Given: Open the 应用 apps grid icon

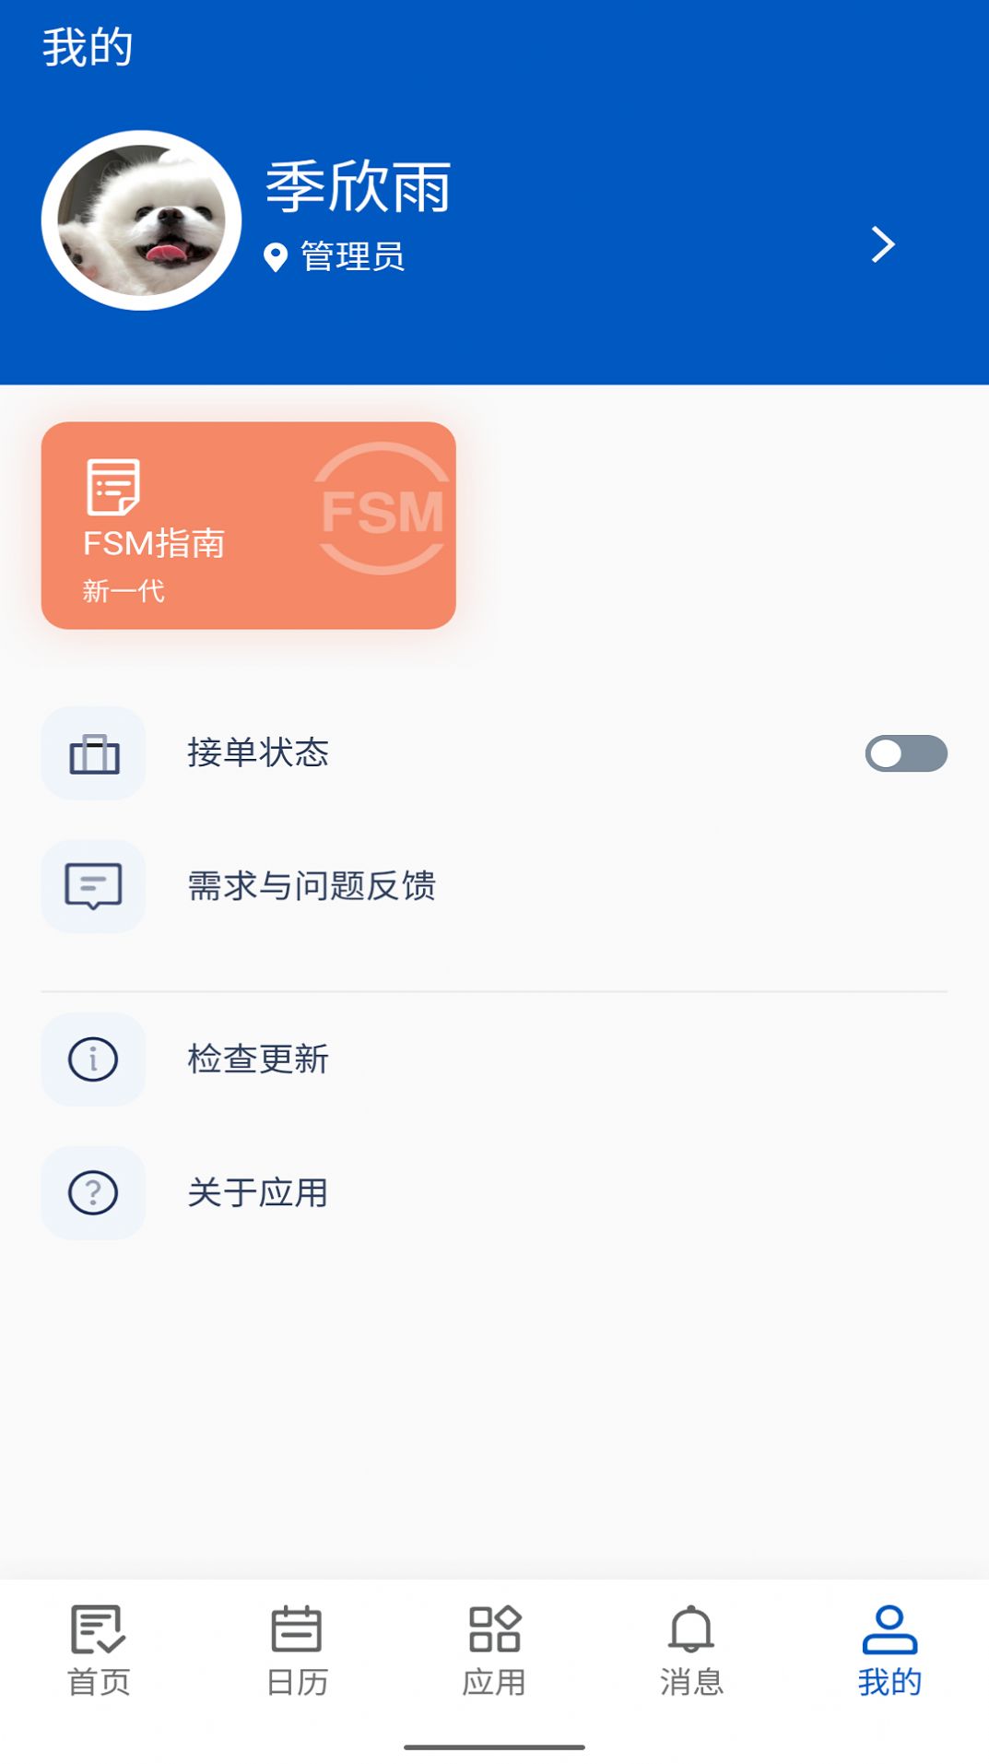Looking at the screenshot, I should [494, 1646].
